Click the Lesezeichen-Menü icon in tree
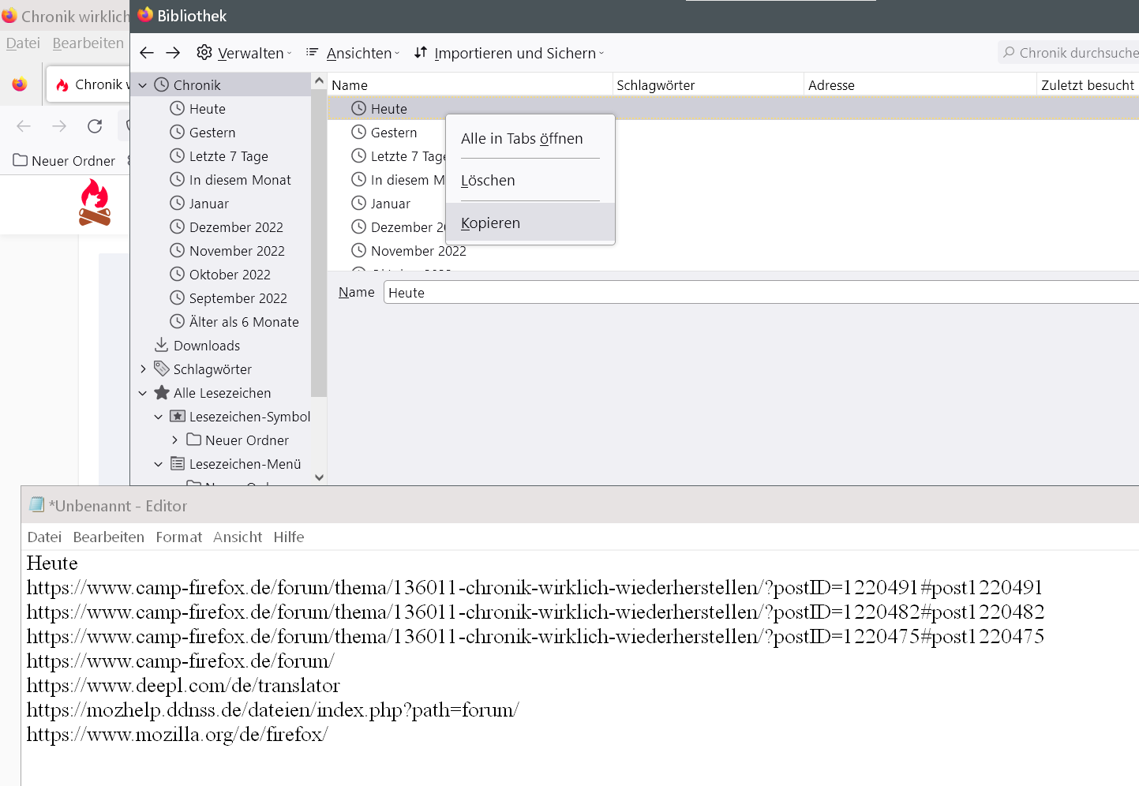Image resolution: width=1139 pixels, height=786 pixels. (x=178, y=463)
